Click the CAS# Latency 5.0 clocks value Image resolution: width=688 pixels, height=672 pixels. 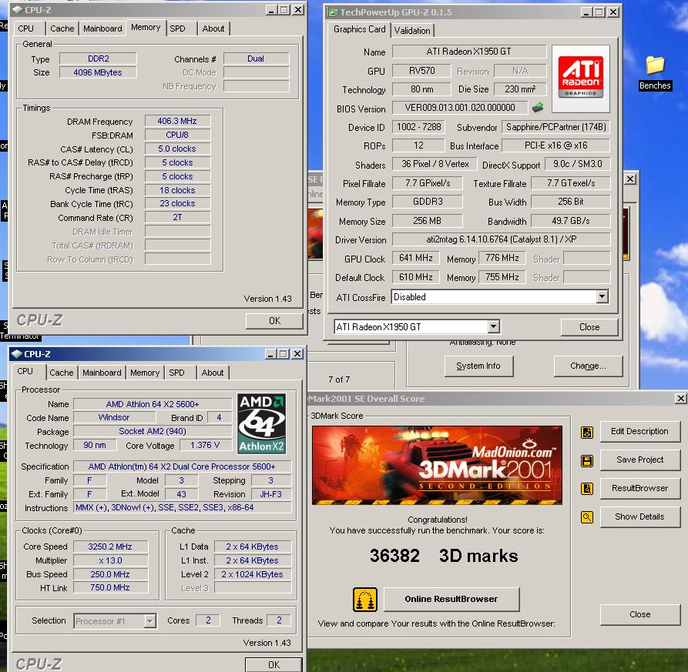[177, 149]
